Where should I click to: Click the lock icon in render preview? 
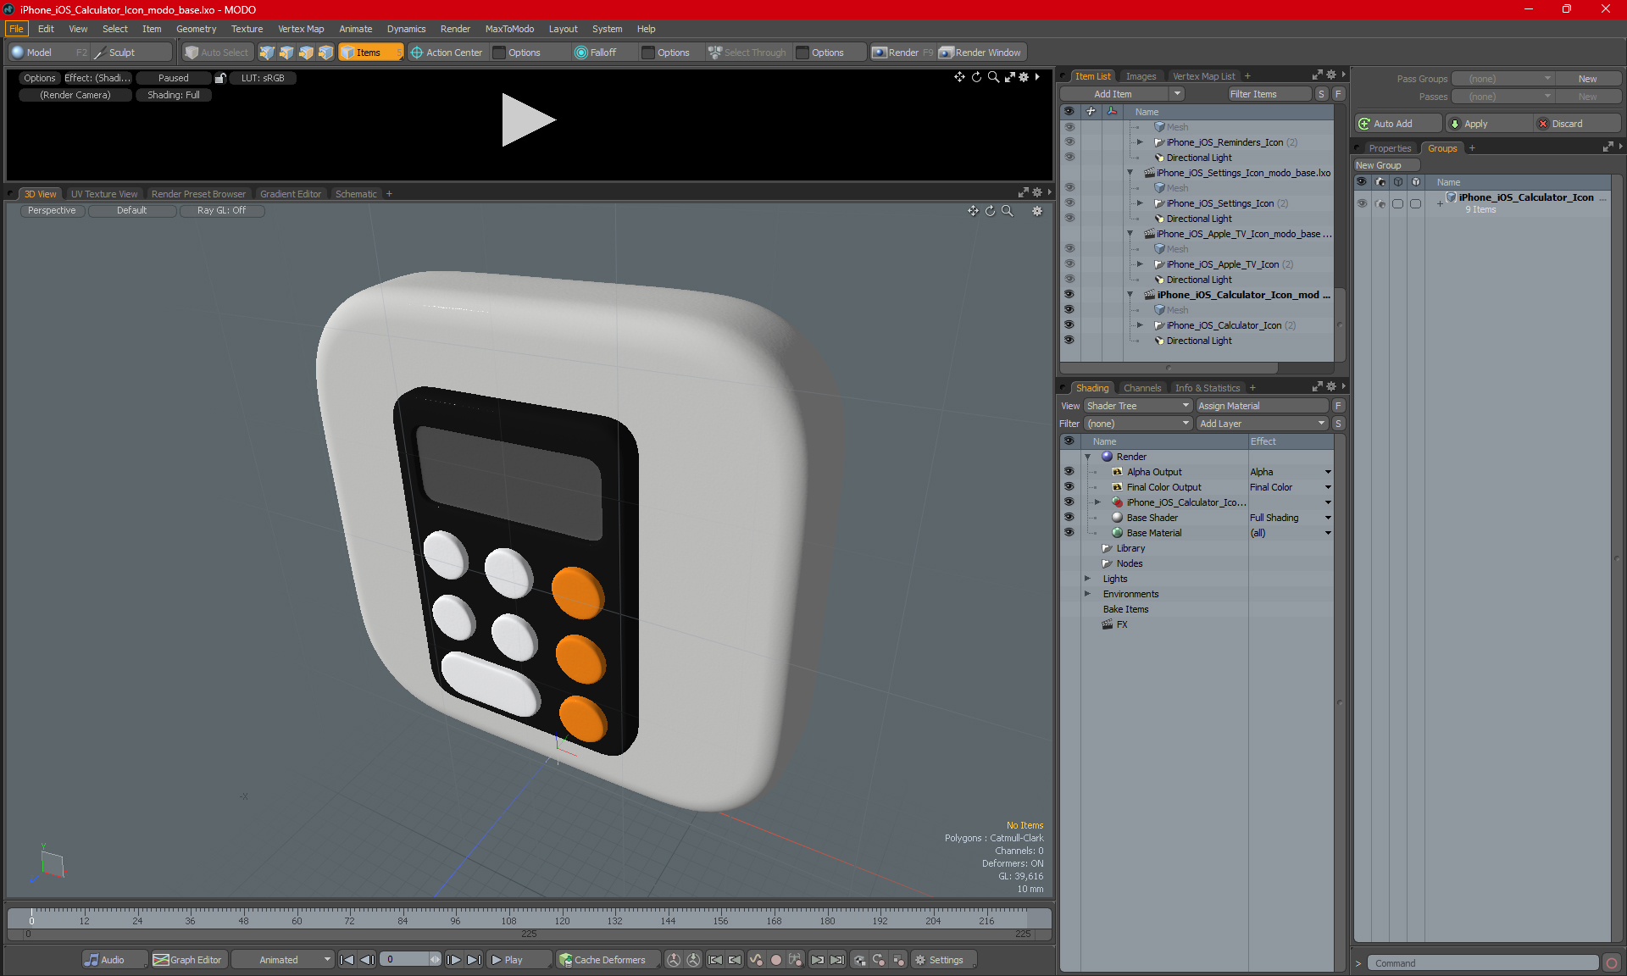click(x=220, y=78)
